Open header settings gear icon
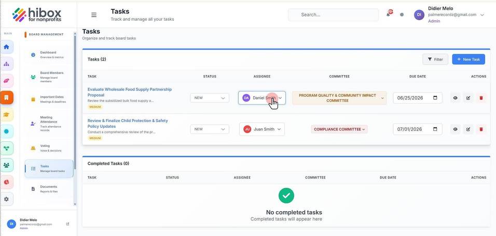496x236 pixels. click(402, 14)
